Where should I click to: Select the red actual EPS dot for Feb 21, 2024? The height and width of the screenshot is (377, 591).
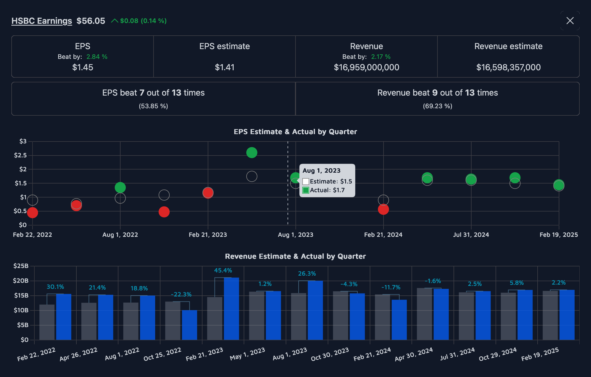point(384,209)
